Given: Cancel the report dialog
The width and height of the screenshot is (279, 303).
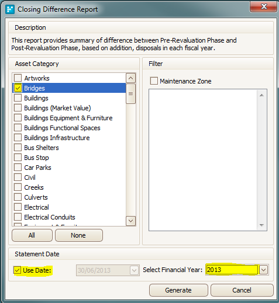Looking at the screenshot, I should click(242, 290).
